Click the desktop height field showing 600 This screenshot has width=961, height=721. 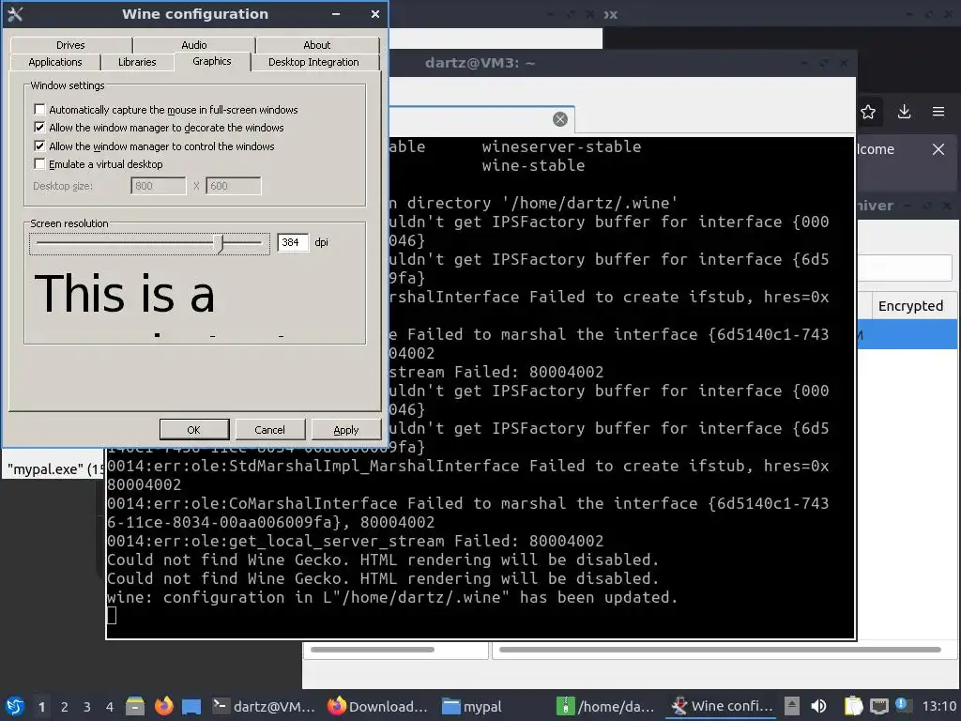pos(234,186)
